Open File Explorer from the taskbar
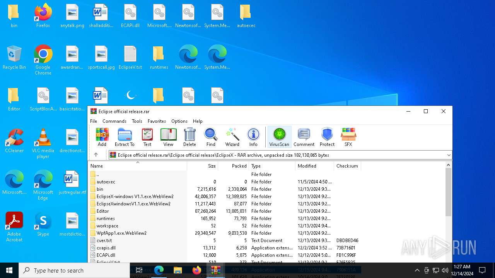Viewport: 495px width, 278px height. pos(178,270)
